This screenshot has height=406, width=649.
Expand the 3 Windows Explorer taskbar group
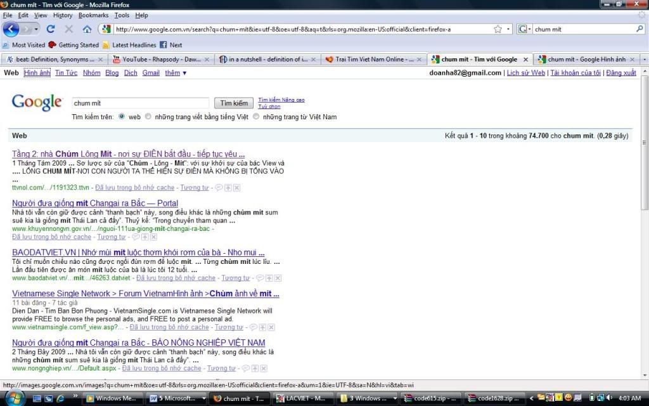click(395, 398)
